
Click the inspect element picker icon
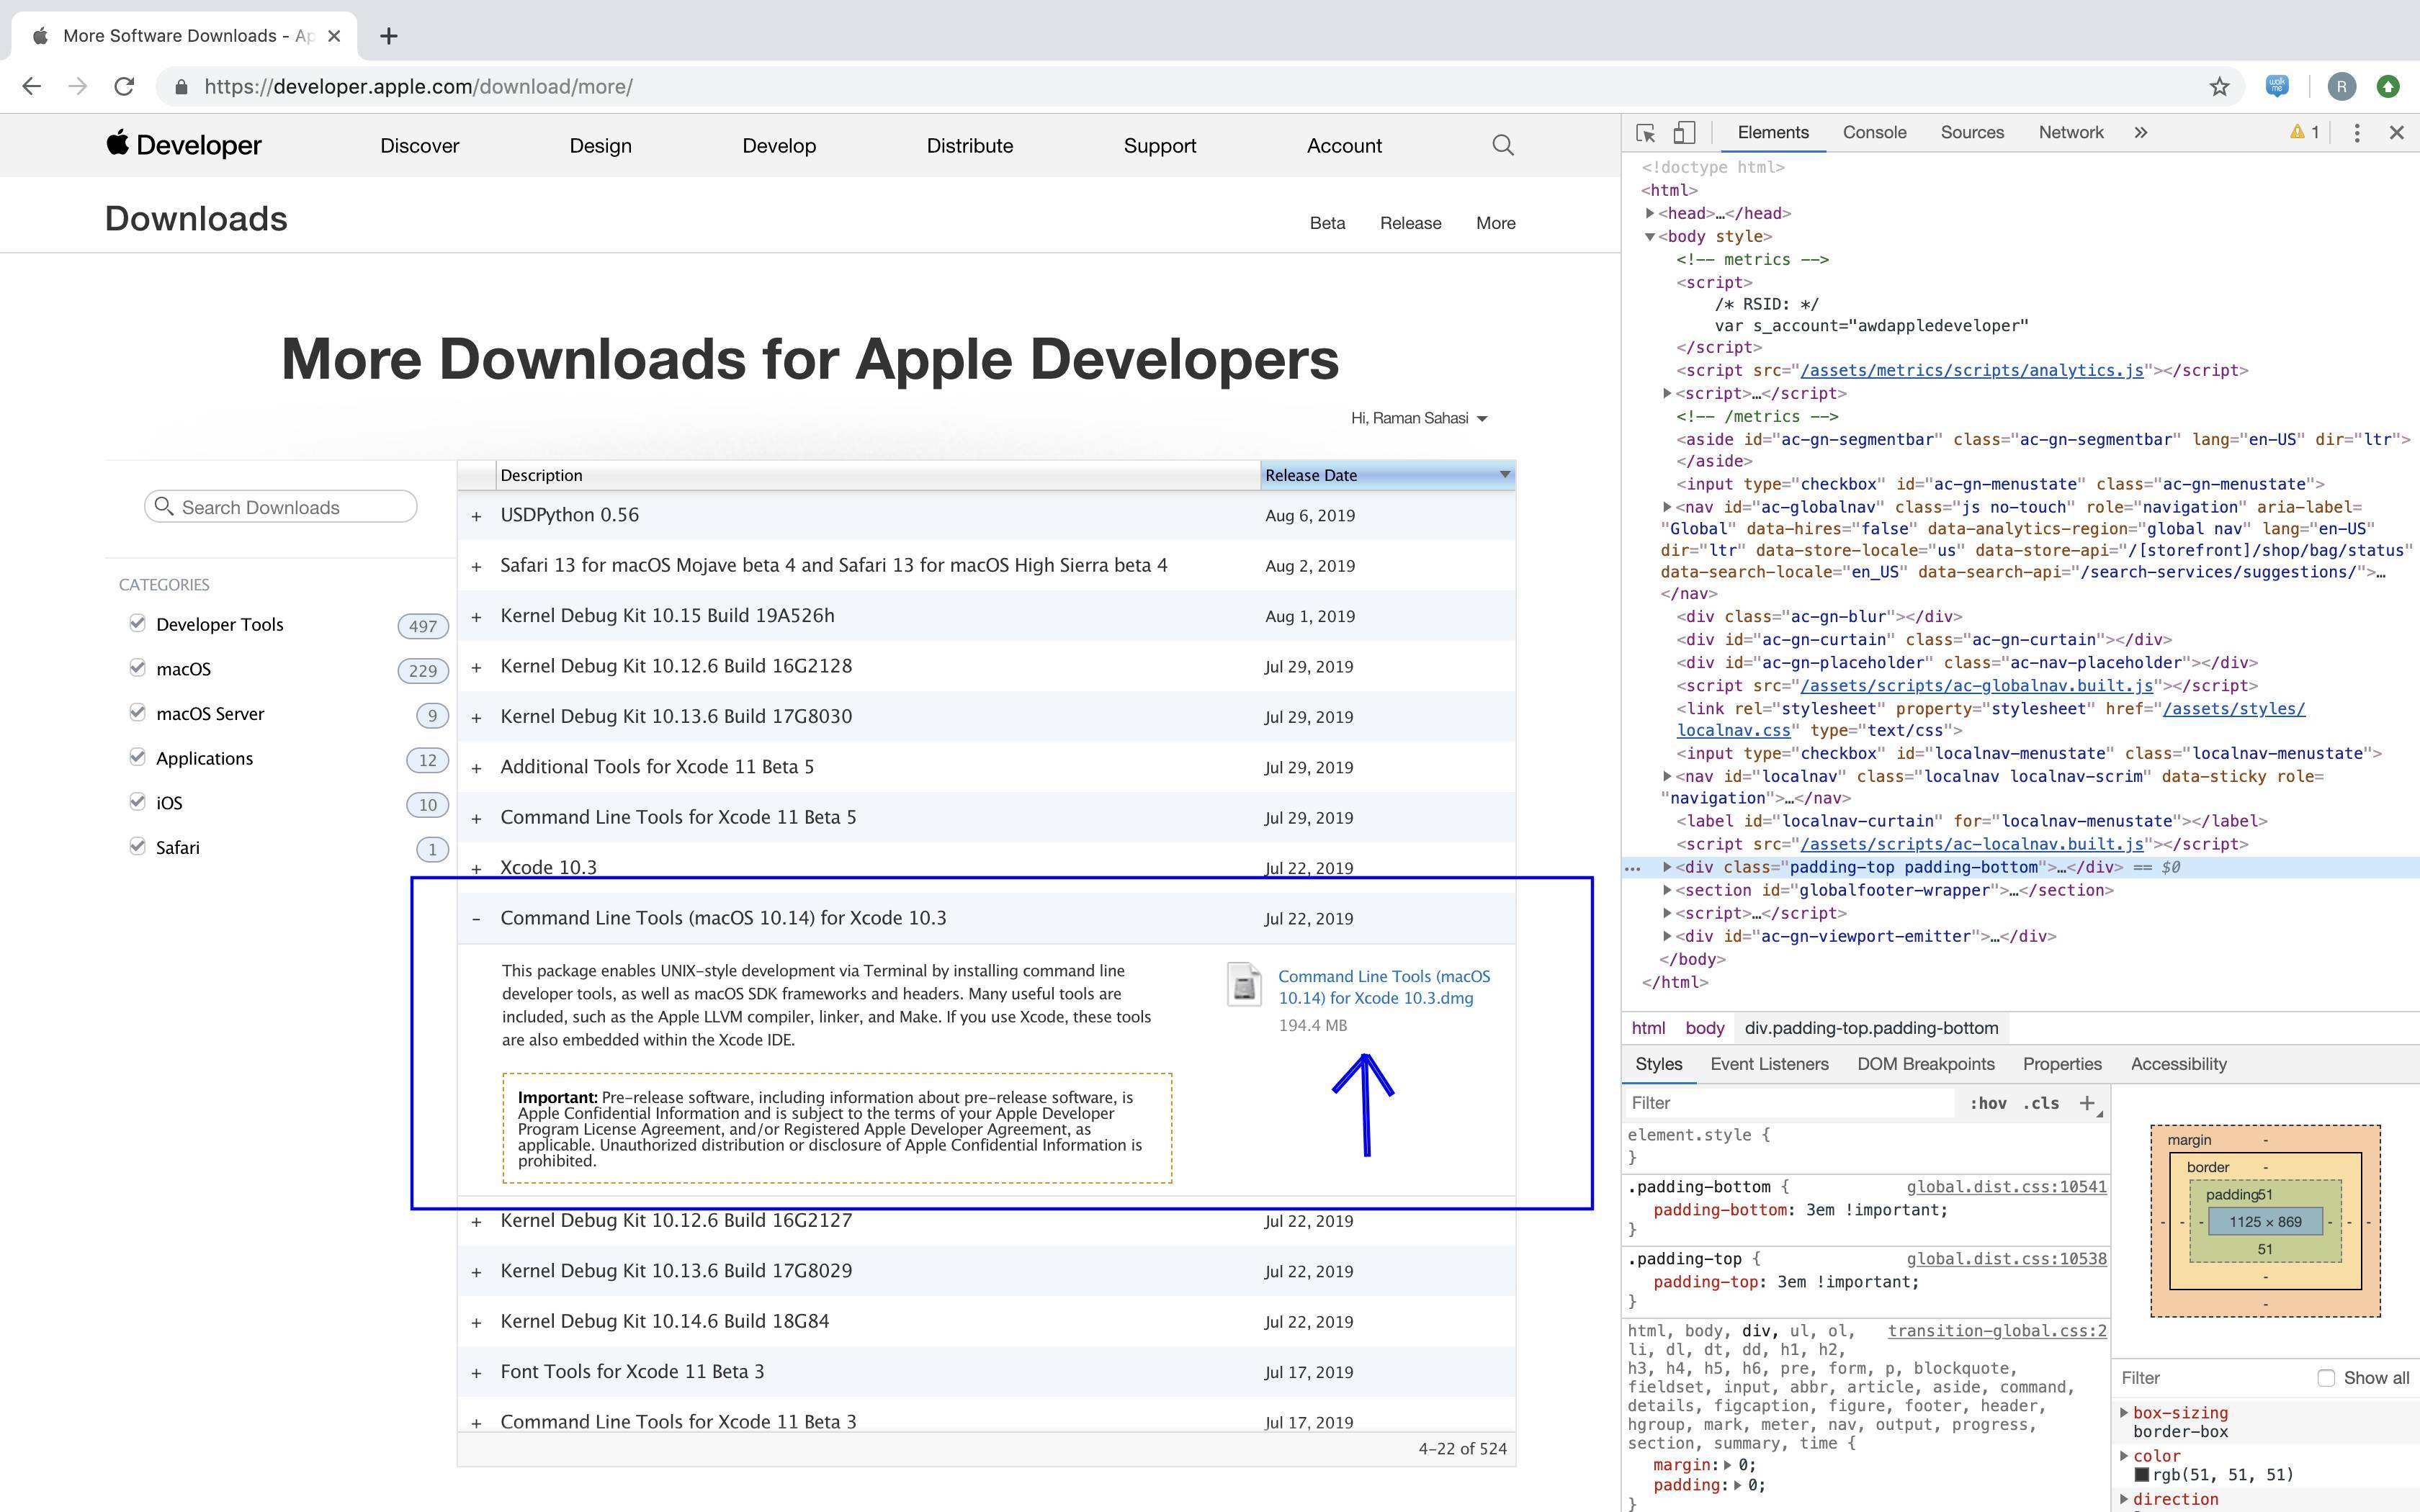1645,133
